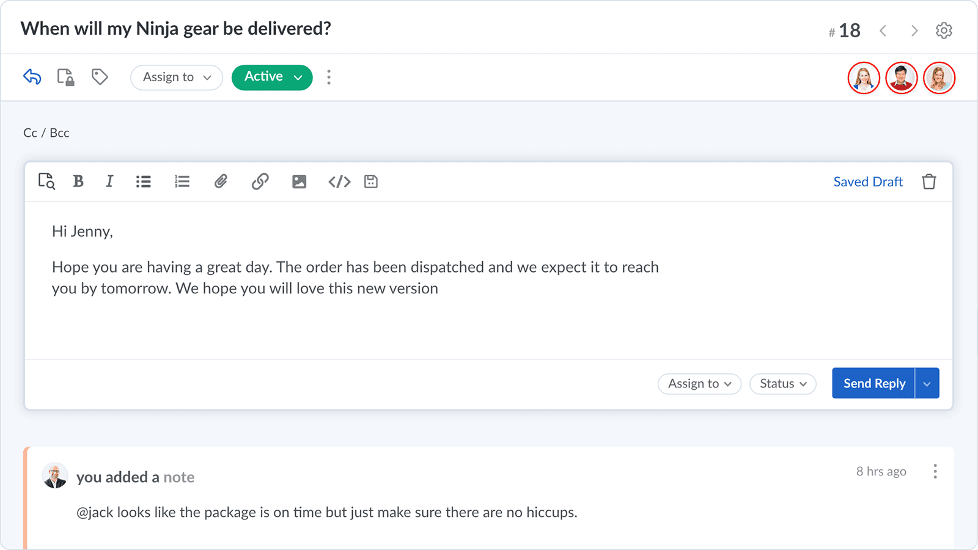978x550 pixels.
Task: Delete the draft with the trash icon
Action: (928, 181)
